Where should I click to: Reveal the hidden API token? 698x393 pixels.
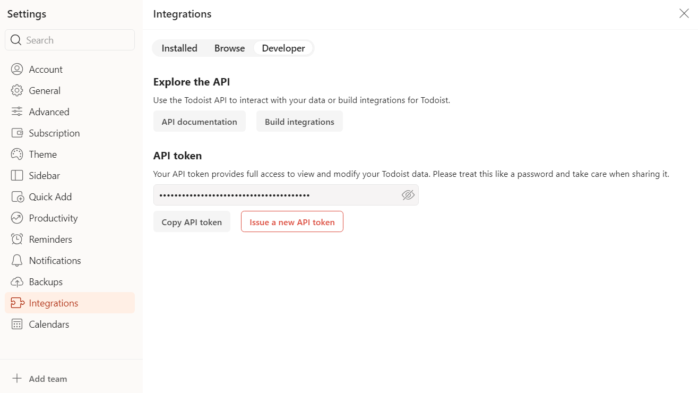coord(408,195)
